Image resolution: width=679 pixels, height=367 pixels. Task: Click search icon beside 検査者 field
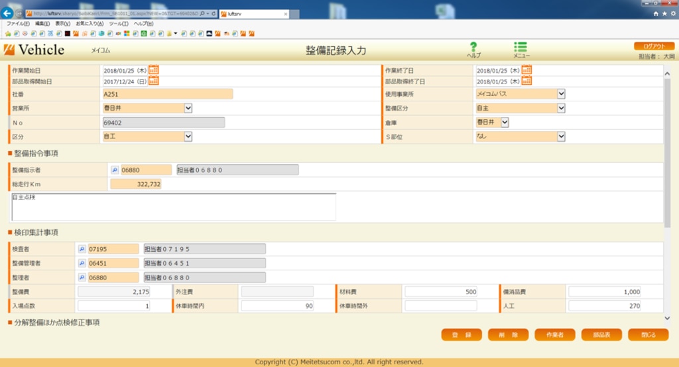pos(82,249)
